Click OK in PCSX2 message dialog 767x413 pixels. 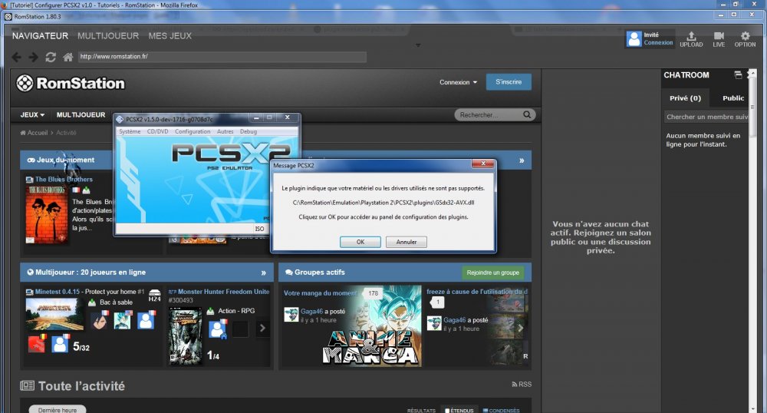[360, 242]
